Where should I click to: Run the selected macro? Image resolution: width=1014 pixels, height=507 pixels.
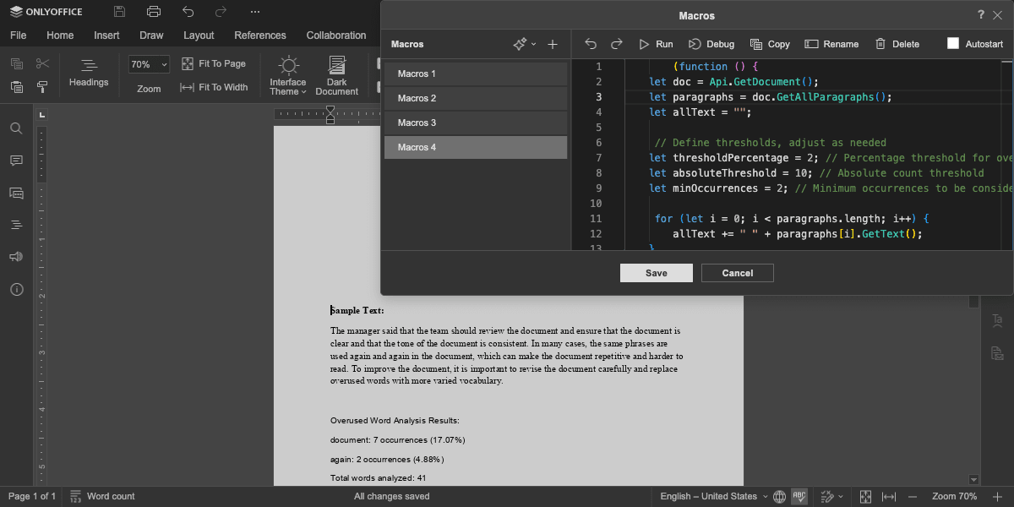click(656, 44)
